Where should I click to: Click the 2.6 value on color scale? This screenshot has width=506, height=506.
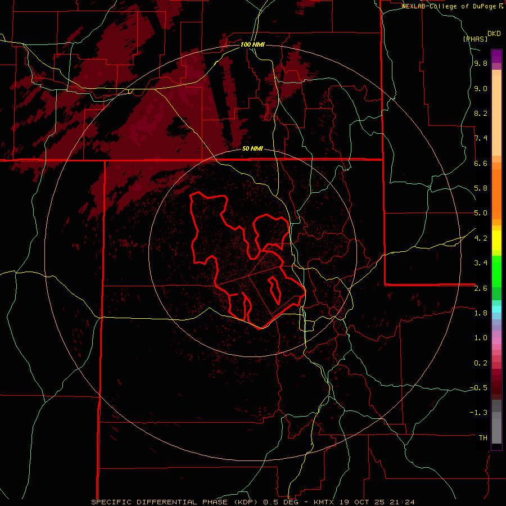click(481, 288)
